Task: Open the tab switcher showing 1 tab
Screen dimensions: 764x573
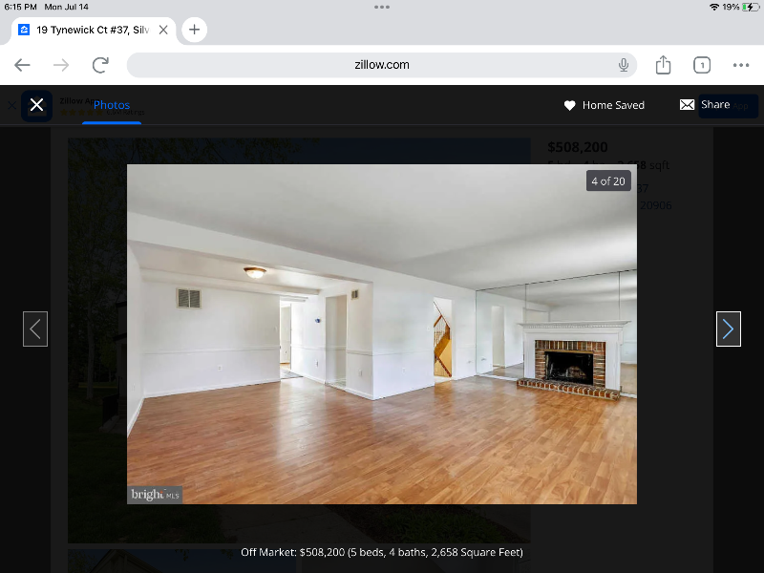Action: point(702,65)
